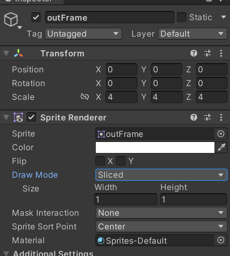Click the GameObject cube icon

pos(11,19)
